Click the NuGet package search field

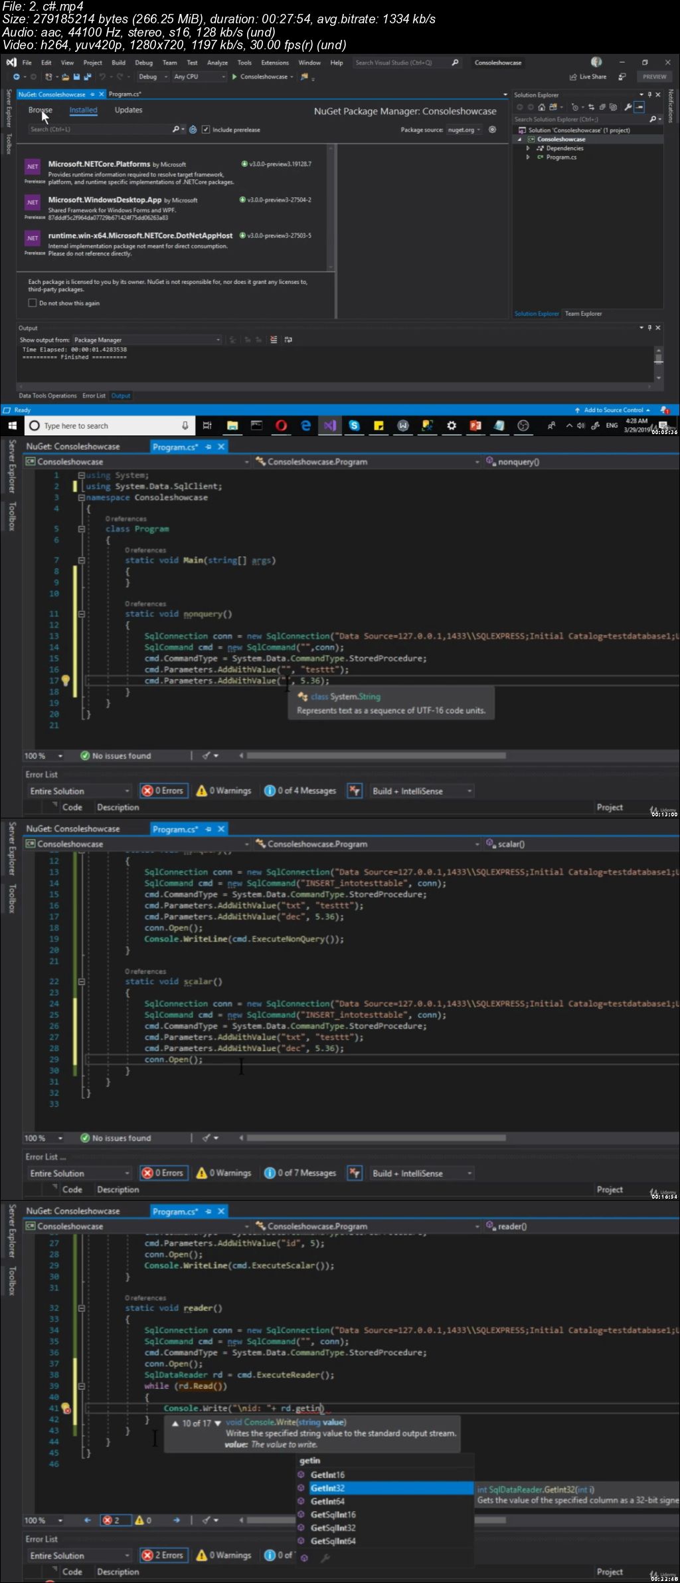coord(108,130)
